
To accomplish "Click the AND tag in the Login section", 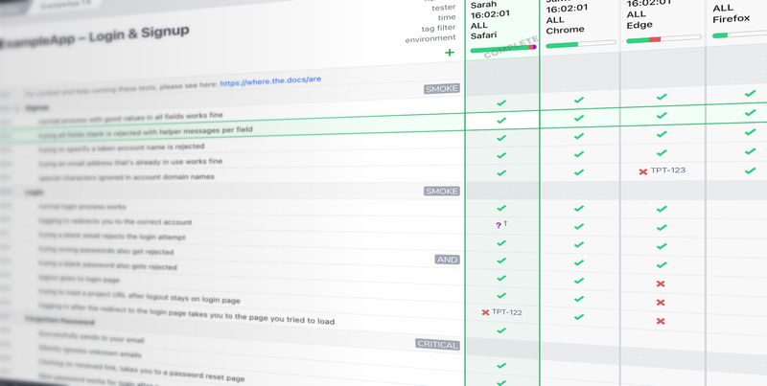I will point(447,260).
